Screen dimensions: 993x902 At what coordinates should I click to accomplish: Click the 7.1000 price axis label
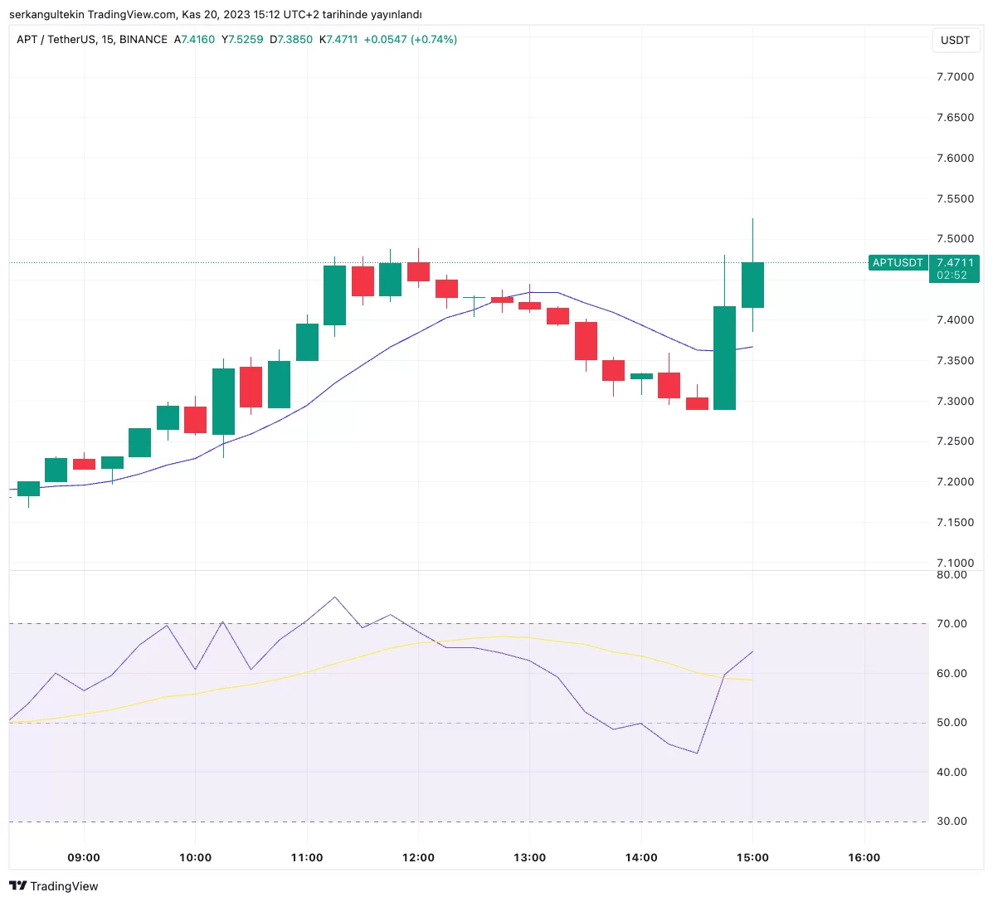pyautogui.click(x=955, y=563)
